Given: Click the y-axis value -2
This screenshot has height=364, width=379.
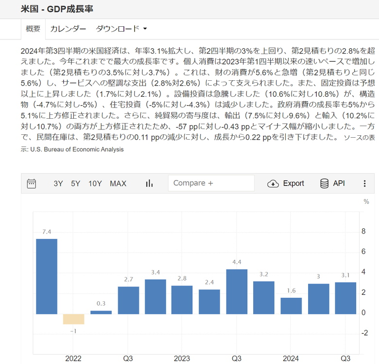Looking at the screenshot, I should (x=364, y=333).
